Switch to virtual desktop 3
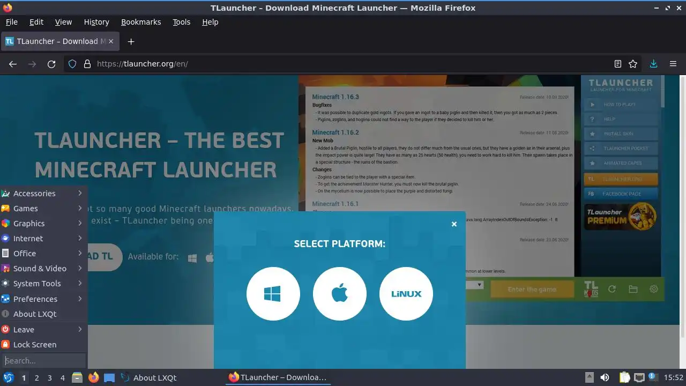The width and height of the screenshot is (686, 386). click(50, 378)
